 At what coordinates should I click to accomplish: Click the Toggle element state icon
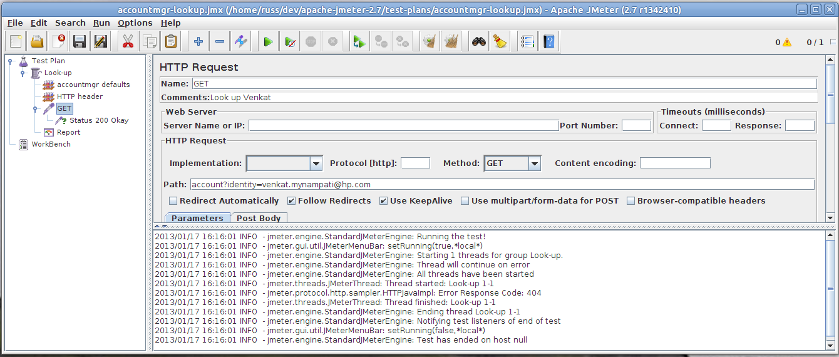point(241,42)
